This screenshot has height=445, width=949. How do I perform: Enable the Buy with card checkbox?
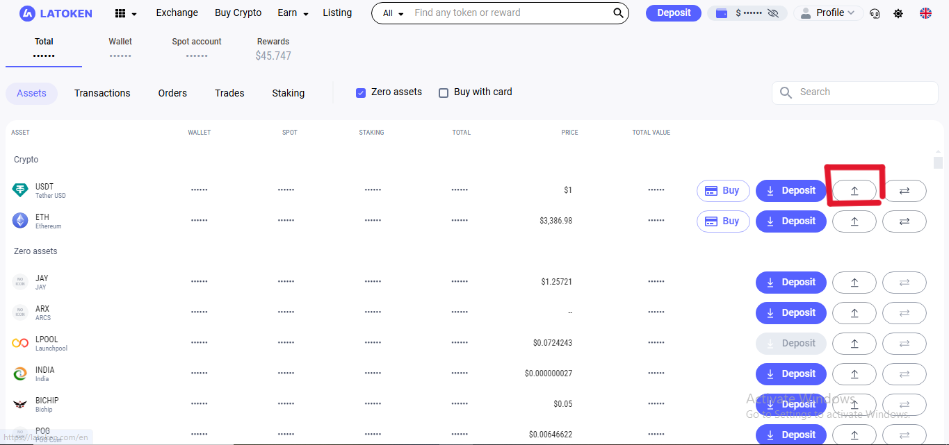444,93
